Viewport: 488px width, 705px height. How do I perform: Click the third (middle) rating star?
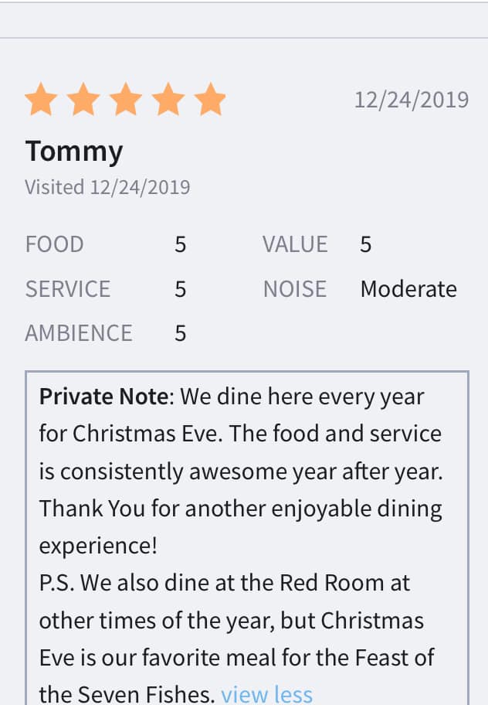(125, 100)
